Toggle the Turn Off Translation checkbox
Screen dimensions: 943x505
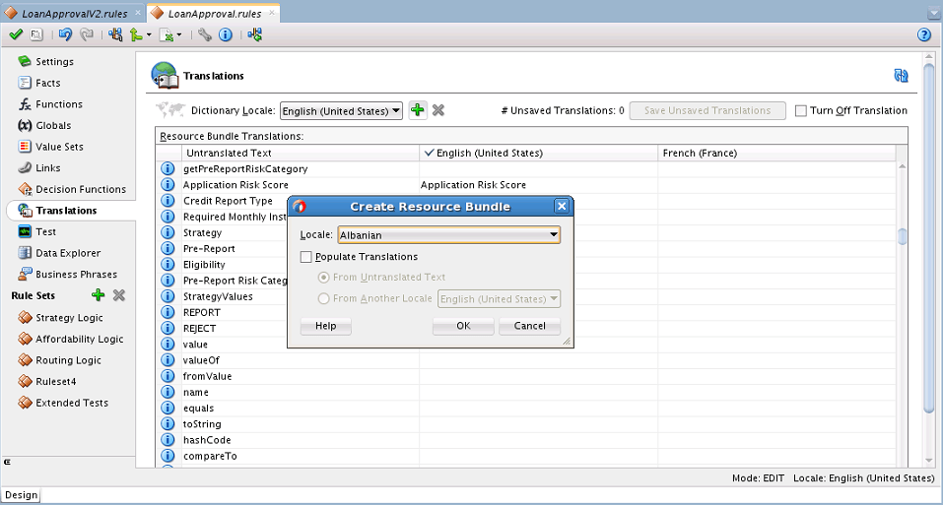click(x=801, y=110)
